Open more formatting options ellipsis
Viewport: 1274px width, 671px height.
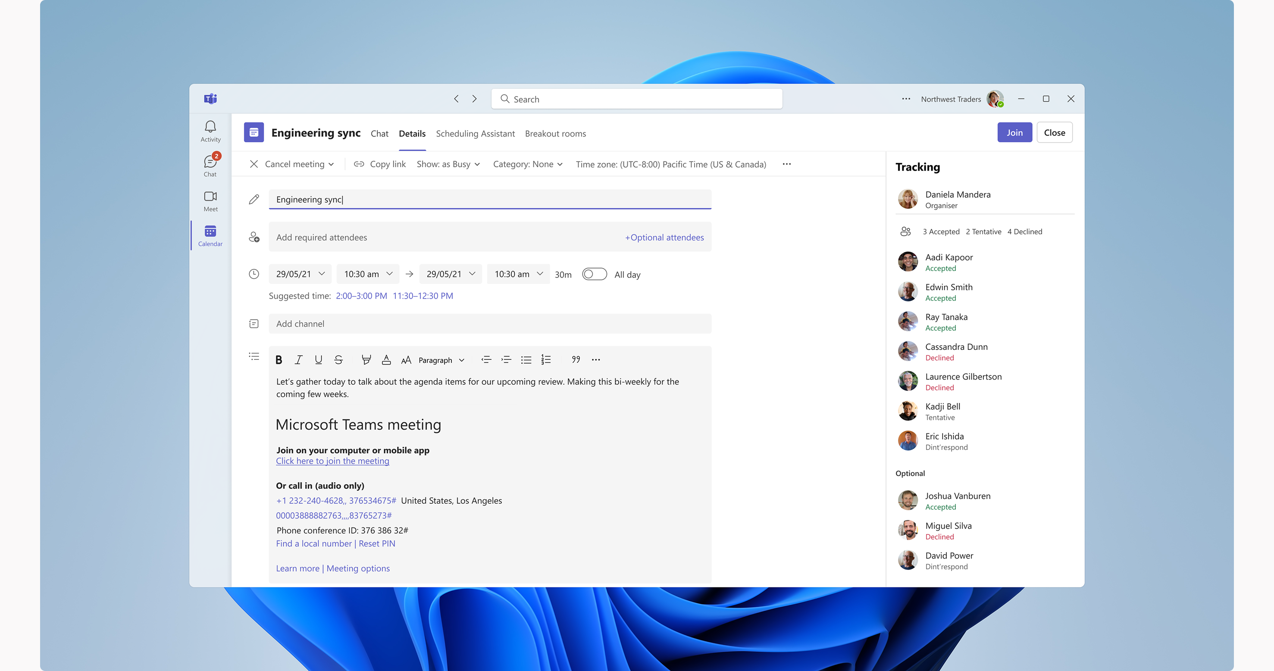(595, 360)
